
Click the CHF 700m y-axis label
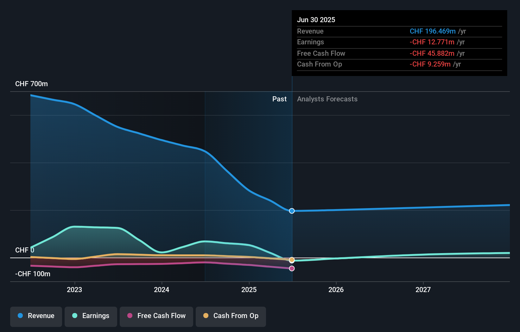[31, 84]
